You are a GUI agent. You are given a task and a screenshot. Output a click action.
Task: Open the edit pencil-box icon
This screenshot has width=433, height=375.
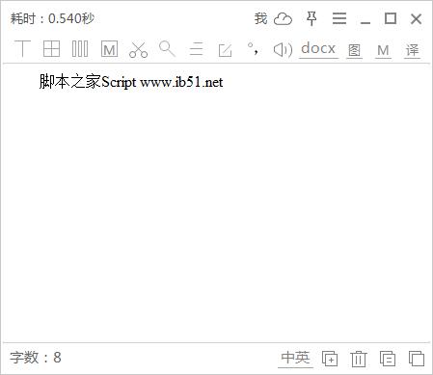[x=225, y=50]
